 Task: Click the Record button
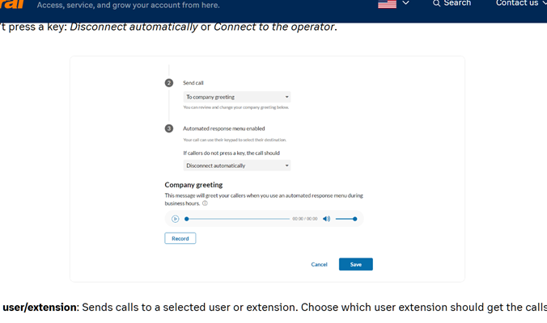coord(180,238)
